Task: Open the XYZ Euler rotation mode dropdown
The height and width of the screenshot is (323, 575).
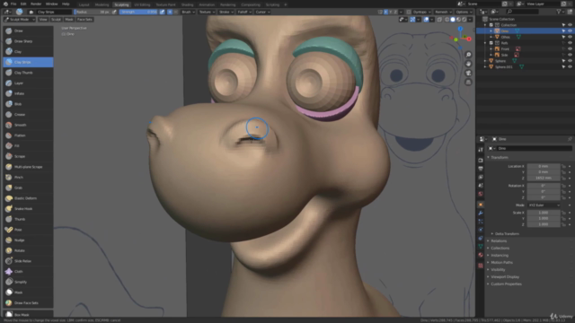Action: 544,205
